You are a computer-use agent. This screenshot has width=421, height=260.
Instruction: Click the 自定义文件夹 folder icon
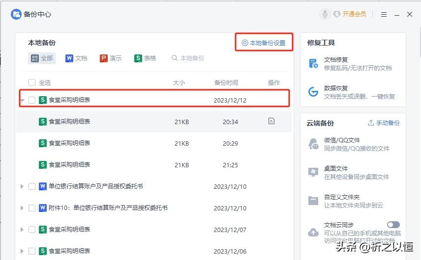pos(313,201)
